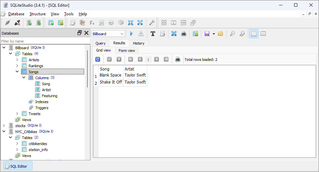Open the save dropdown arrow next to floppy

[x=214, y=34]
